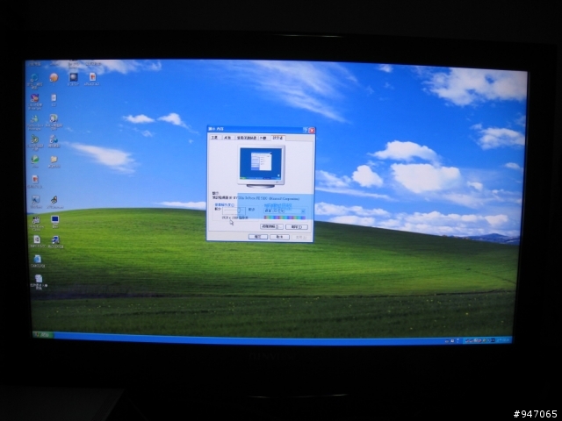Select the green ball desktop icon
562x421 pixels.
(35, 159)
